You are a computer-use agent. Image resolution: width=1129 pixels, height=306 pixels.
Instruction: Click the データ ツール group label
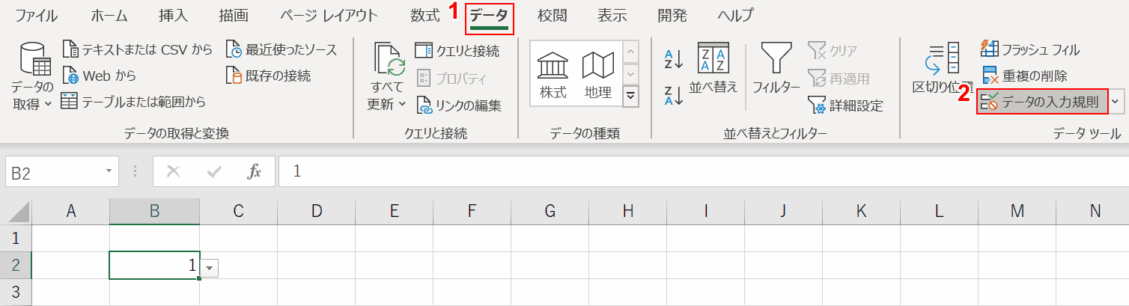pos(1086,133)
